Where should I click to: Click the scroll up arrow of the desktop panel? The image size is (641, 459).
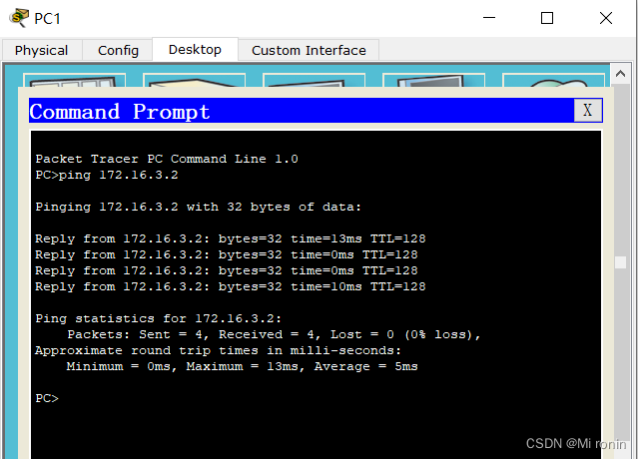(x=620, y=74)
